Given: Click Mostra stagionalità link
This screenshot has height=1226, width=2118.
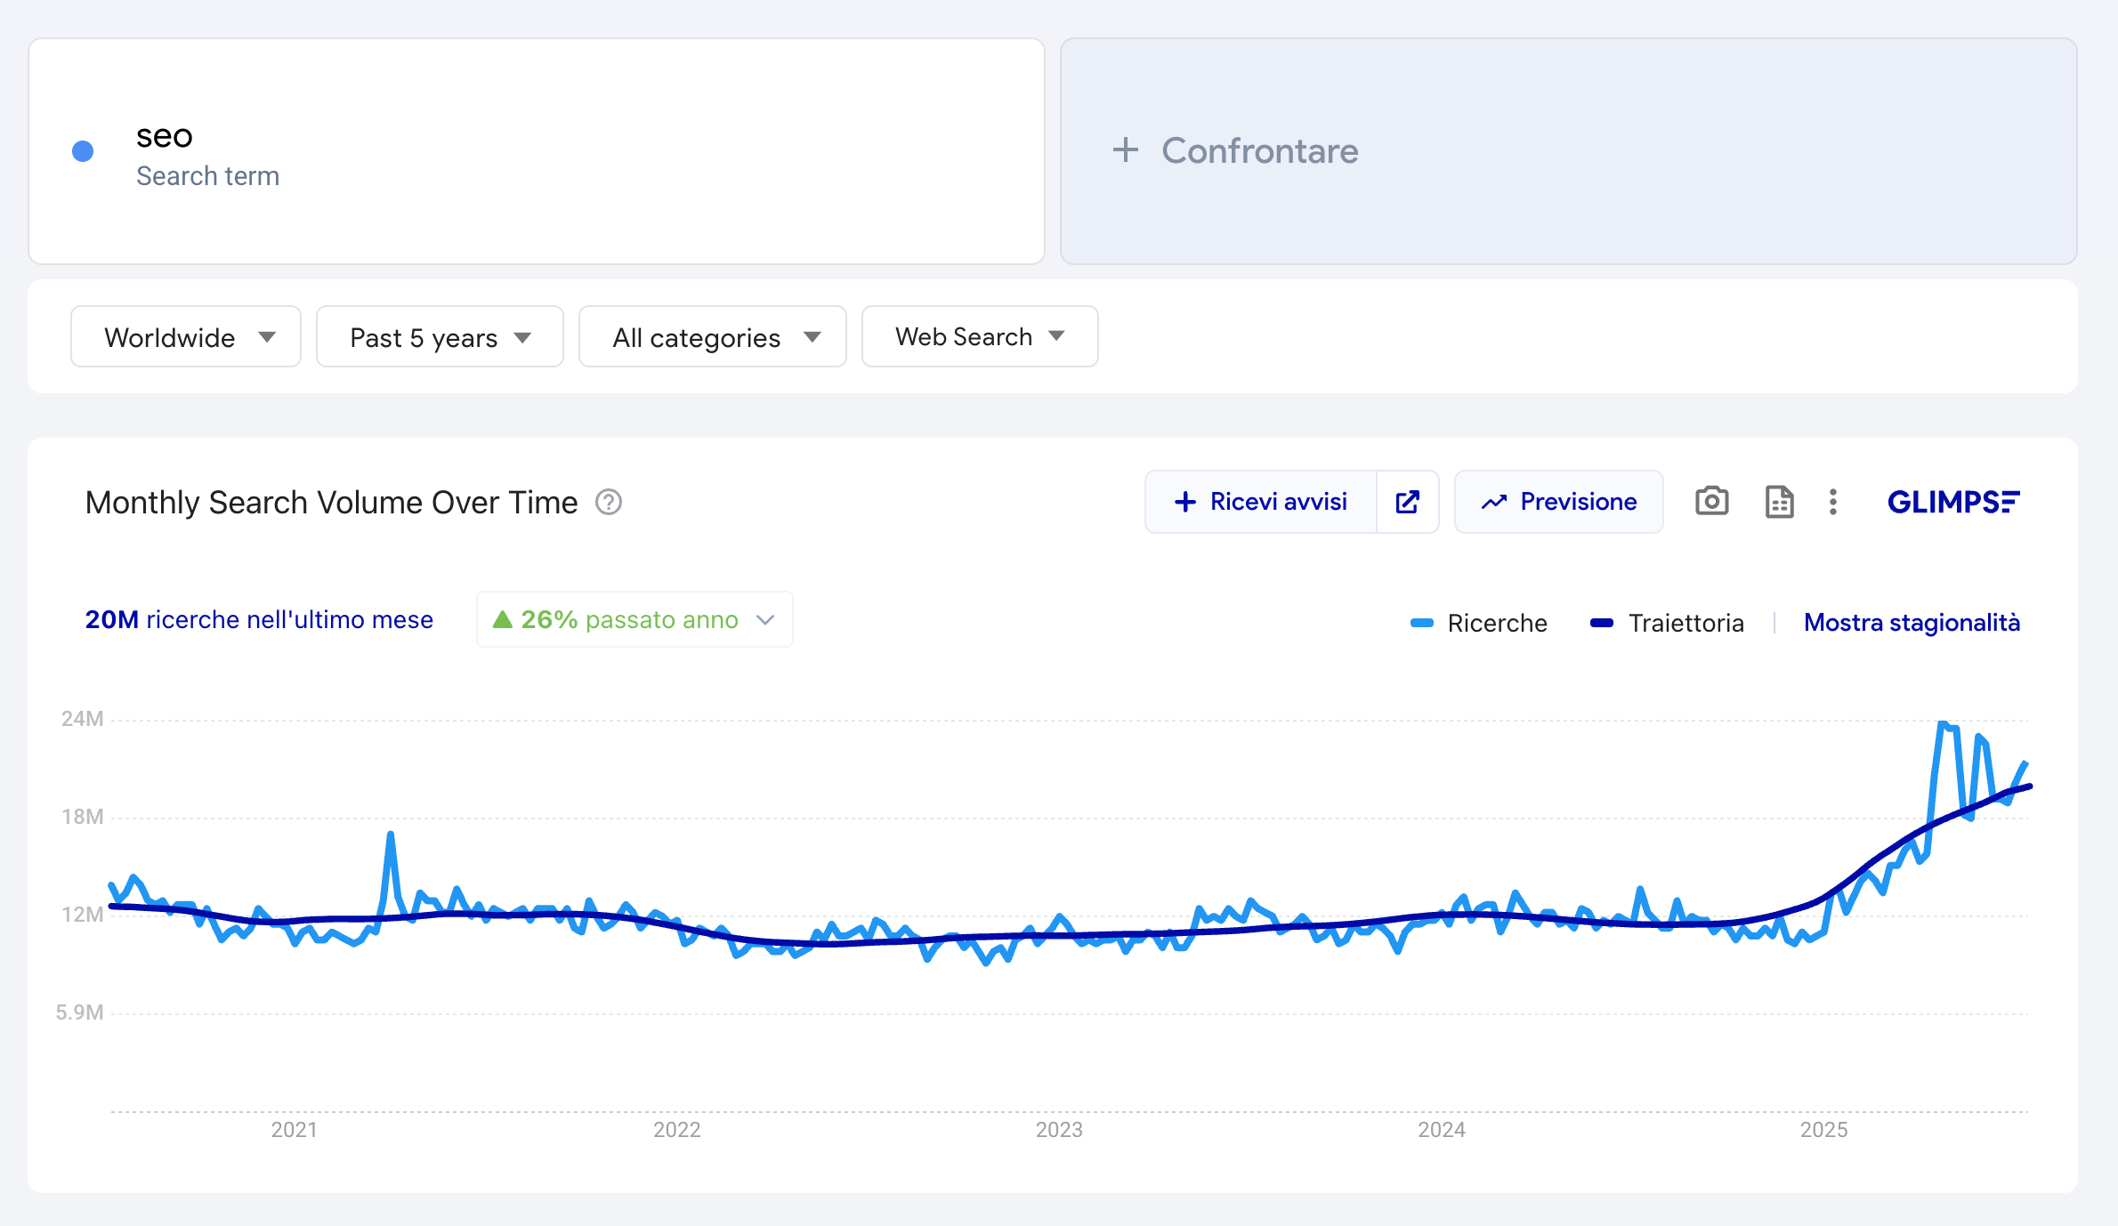Looking at the screenshot, I should (x=1912, y=623).
